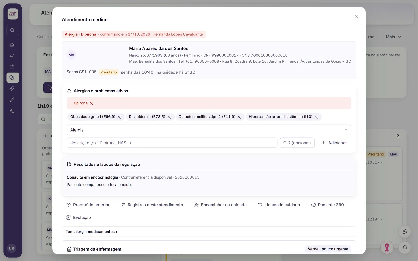Click the descrição input field
The image size is (418, 261).
(172, 143)
